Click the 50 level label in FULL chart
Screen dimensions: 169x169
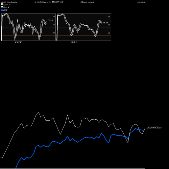109,25
